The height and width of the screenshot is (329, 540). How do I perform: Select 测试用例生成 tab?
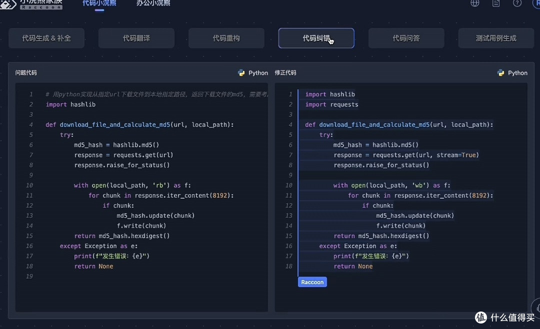coord(496,38)
